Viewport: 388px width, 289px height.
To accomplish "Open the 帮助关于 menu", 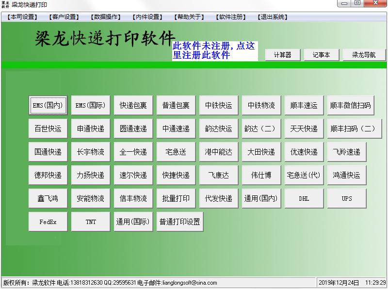I will 189,17.
